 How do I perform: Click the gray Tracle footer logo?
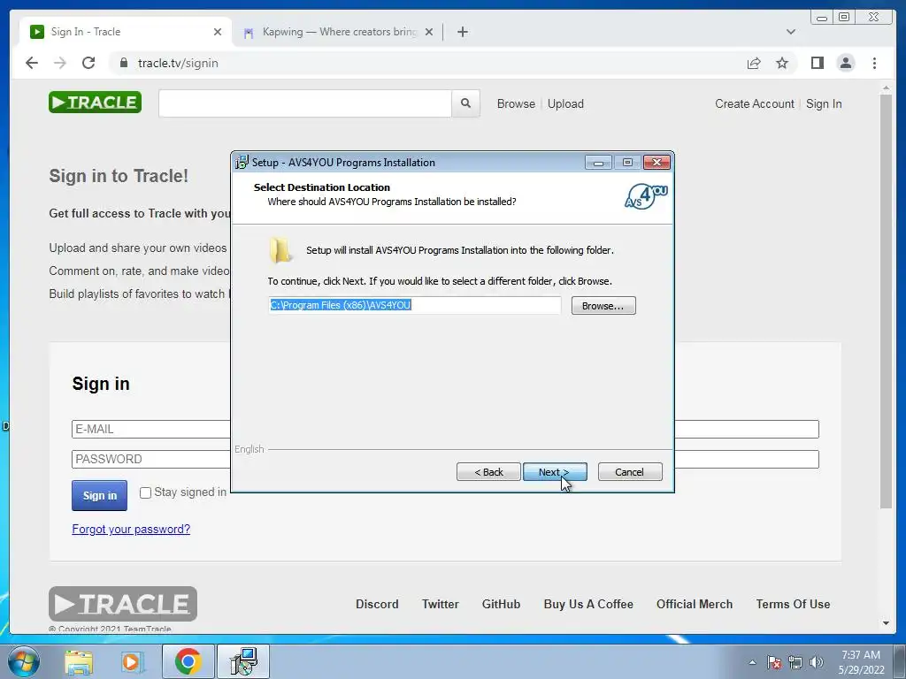point(122,604)
